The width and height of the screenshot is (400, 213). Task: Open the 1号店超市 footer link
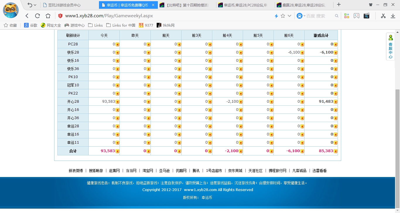[214, 171]
